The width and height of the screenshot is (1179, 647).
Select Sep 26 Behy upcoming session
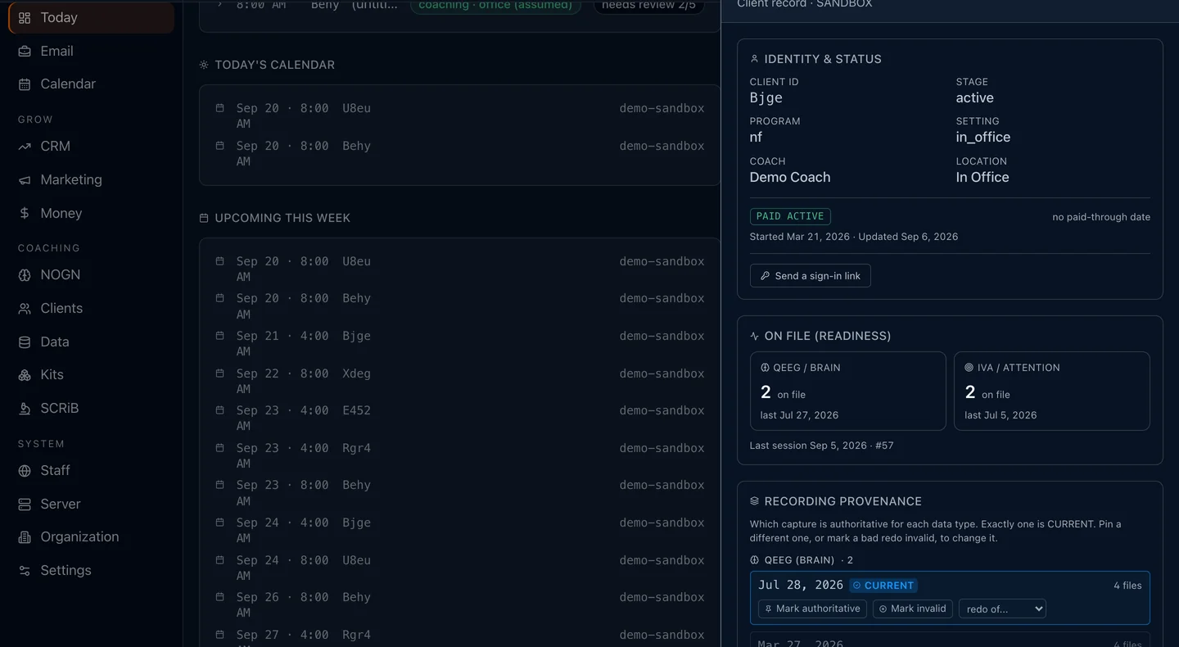pos(460,604)
